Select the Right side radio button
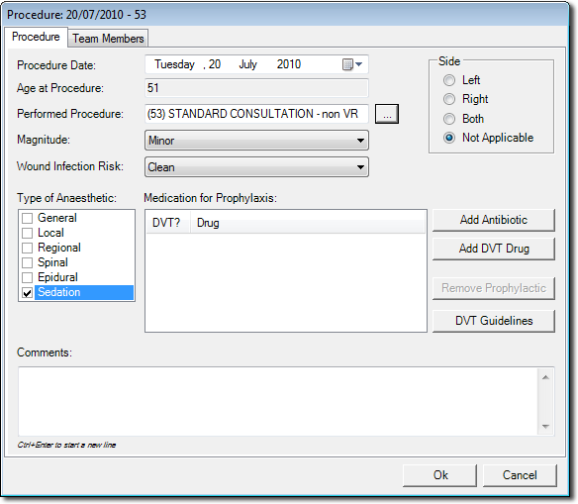578x504 pixels. tap(449, 99)
